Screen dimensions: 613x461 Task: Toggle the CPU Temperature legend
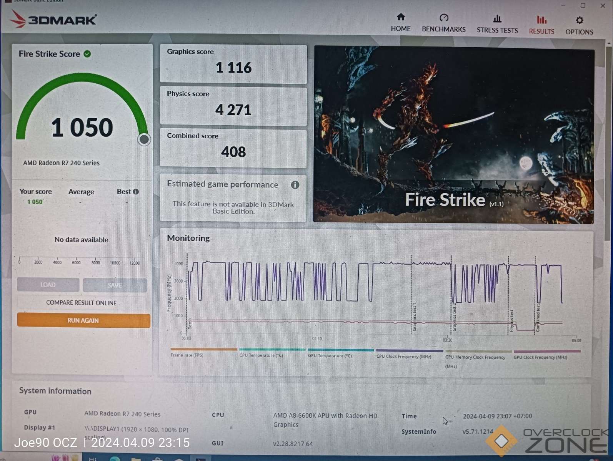(272, 353)
